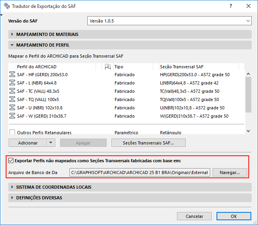Click the SAF translator title bar icon
The image size is (258, 225).
[x=7, y=6]
